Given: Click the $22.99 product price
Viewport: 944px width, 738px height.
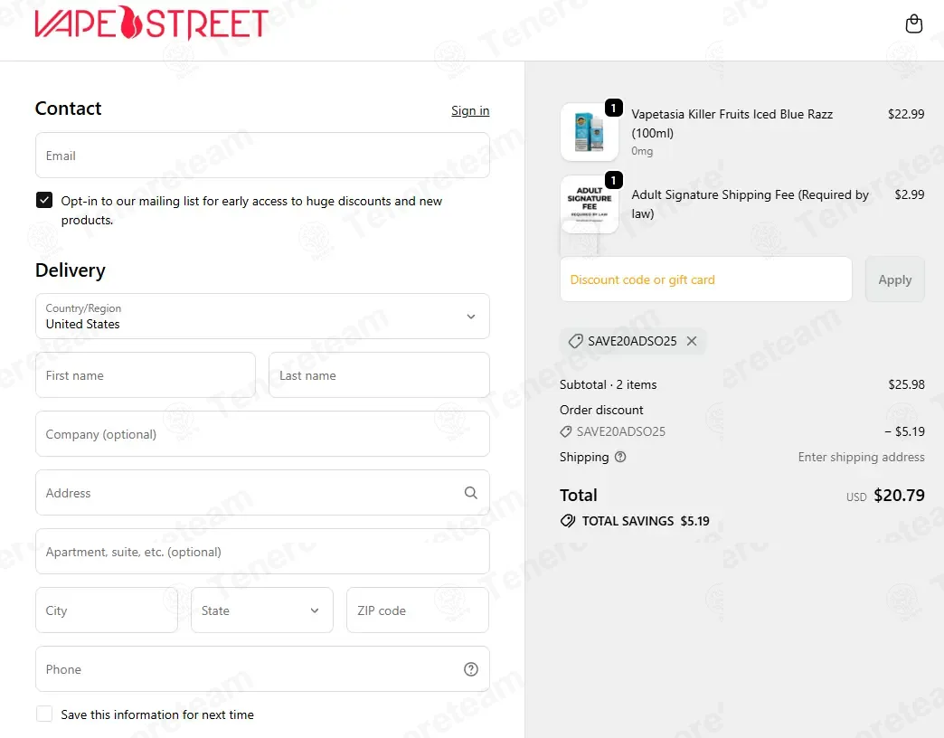Looking at the screenshot, I should [905, 114].
